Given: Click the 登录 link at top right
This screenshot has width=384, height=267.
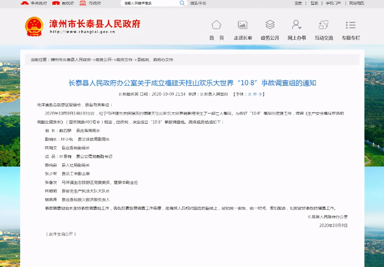Looking at the screenshot, I should (x=314, y=3).
